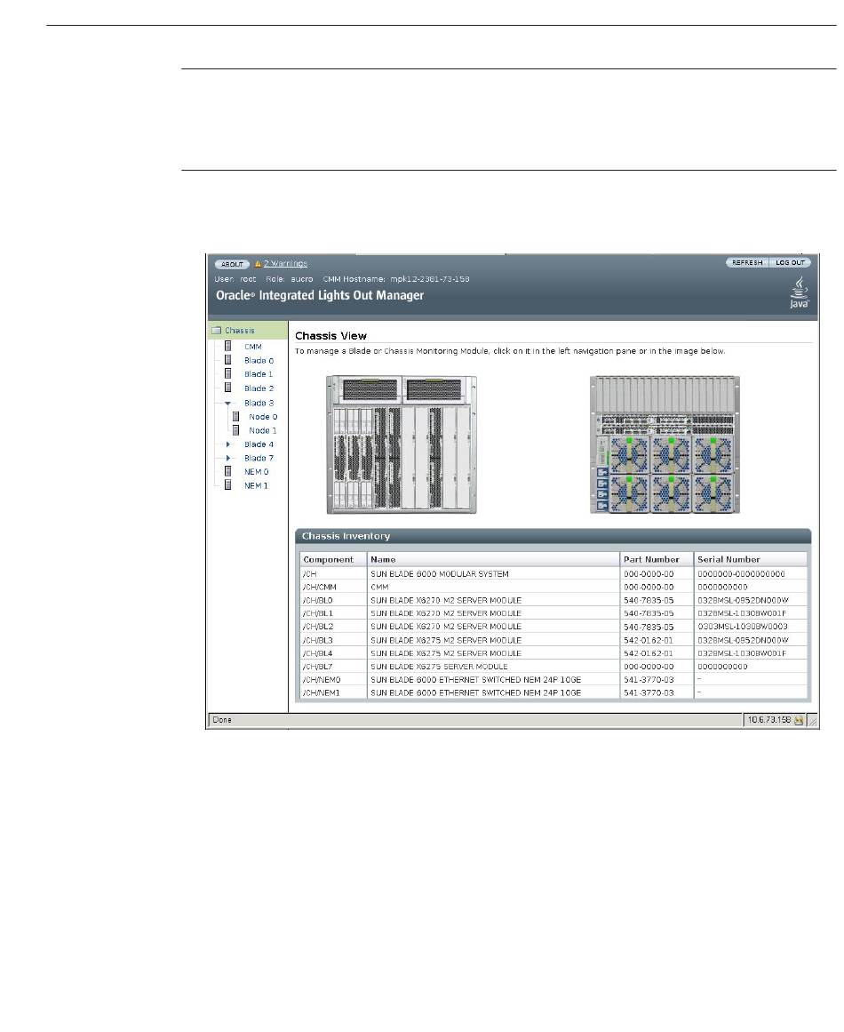Click the Blade 2 server icon
The image size is (844, 1032).
click(x=228, y=388)
